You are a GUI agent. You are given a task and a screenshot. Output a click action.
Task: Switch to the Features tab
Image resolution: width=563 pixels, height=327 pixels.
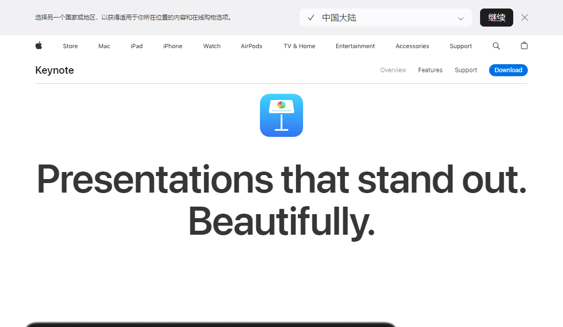pos(430,70)
